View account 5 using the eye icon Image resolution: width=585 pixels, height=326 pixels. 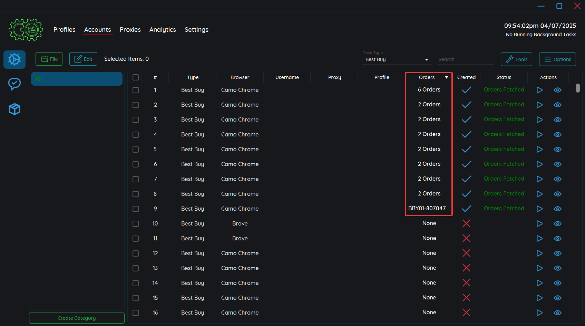click(557, 150)
